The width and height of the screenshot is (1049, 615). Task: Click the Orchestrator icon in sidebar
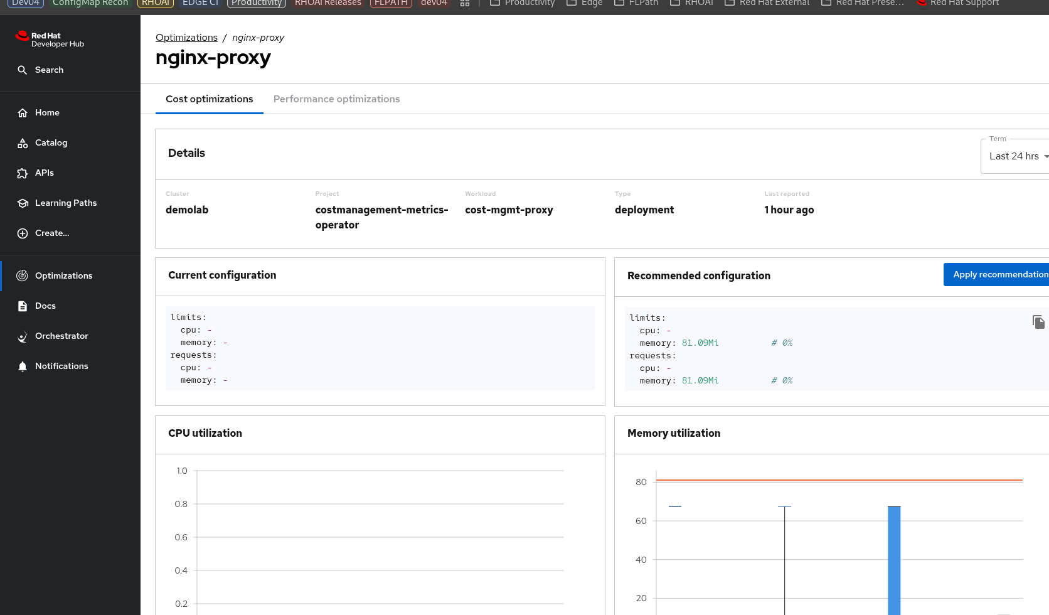[23, 336]
